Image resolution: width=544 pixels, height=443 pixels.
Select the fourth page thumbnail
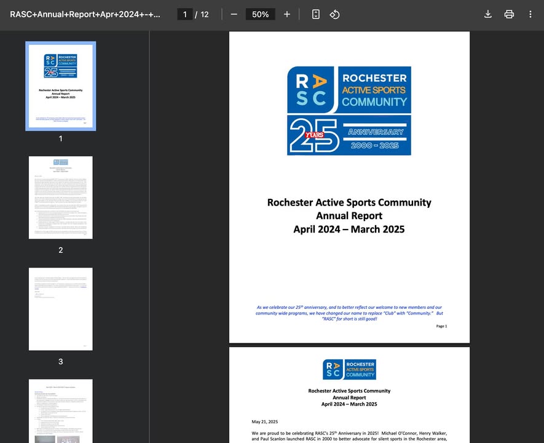(61, 411)
